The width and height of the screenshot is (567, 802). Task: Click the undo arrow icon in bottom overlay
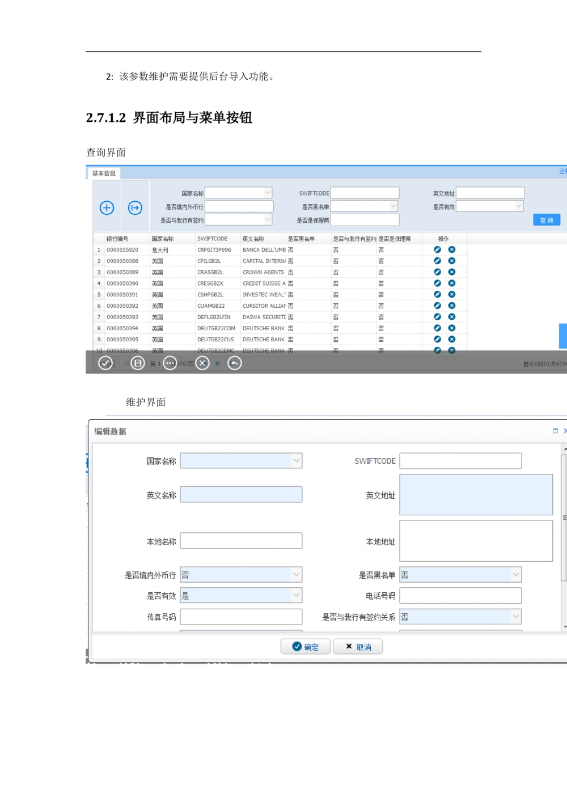pyautogui.click(x=235, y=363)
